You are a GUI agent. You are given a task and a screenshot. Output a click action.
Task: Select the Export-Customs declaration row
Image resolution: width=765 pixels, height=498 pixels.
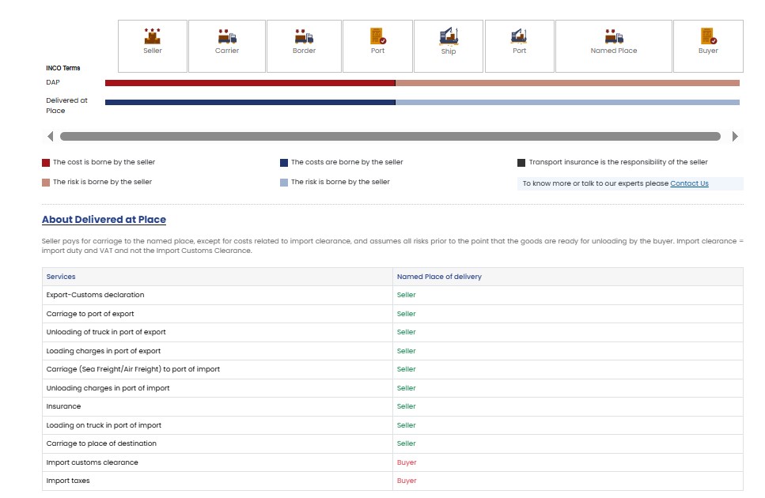pyautogui.click(x=95, y=295)
